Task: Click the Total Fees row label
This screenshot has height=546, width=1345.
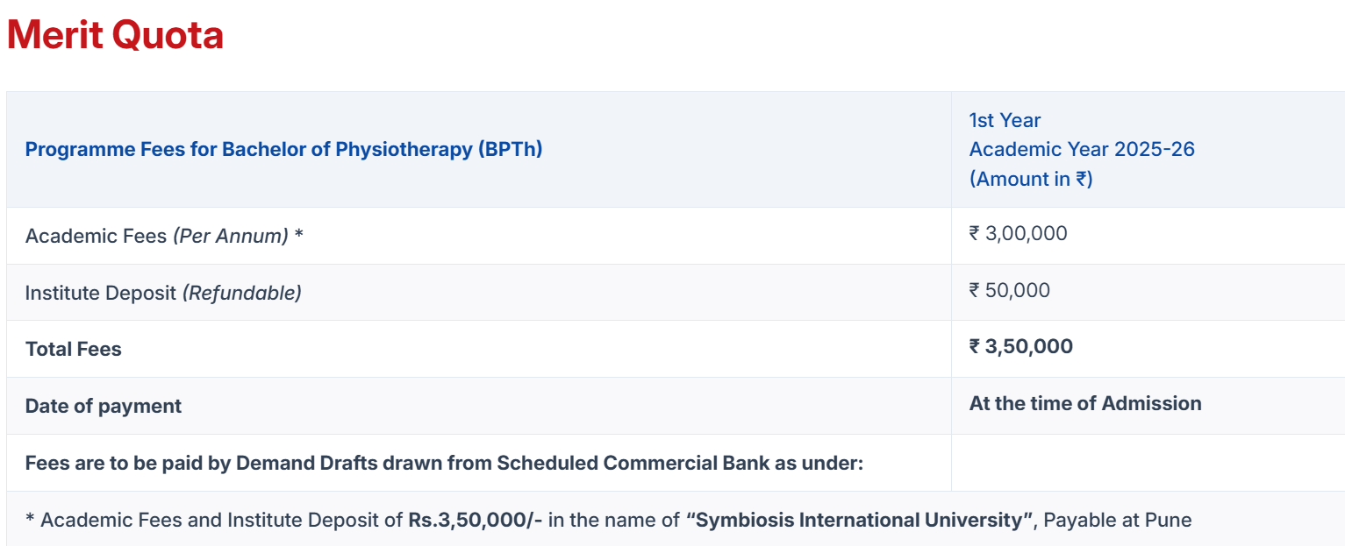Action: click(x=74, y=349)
